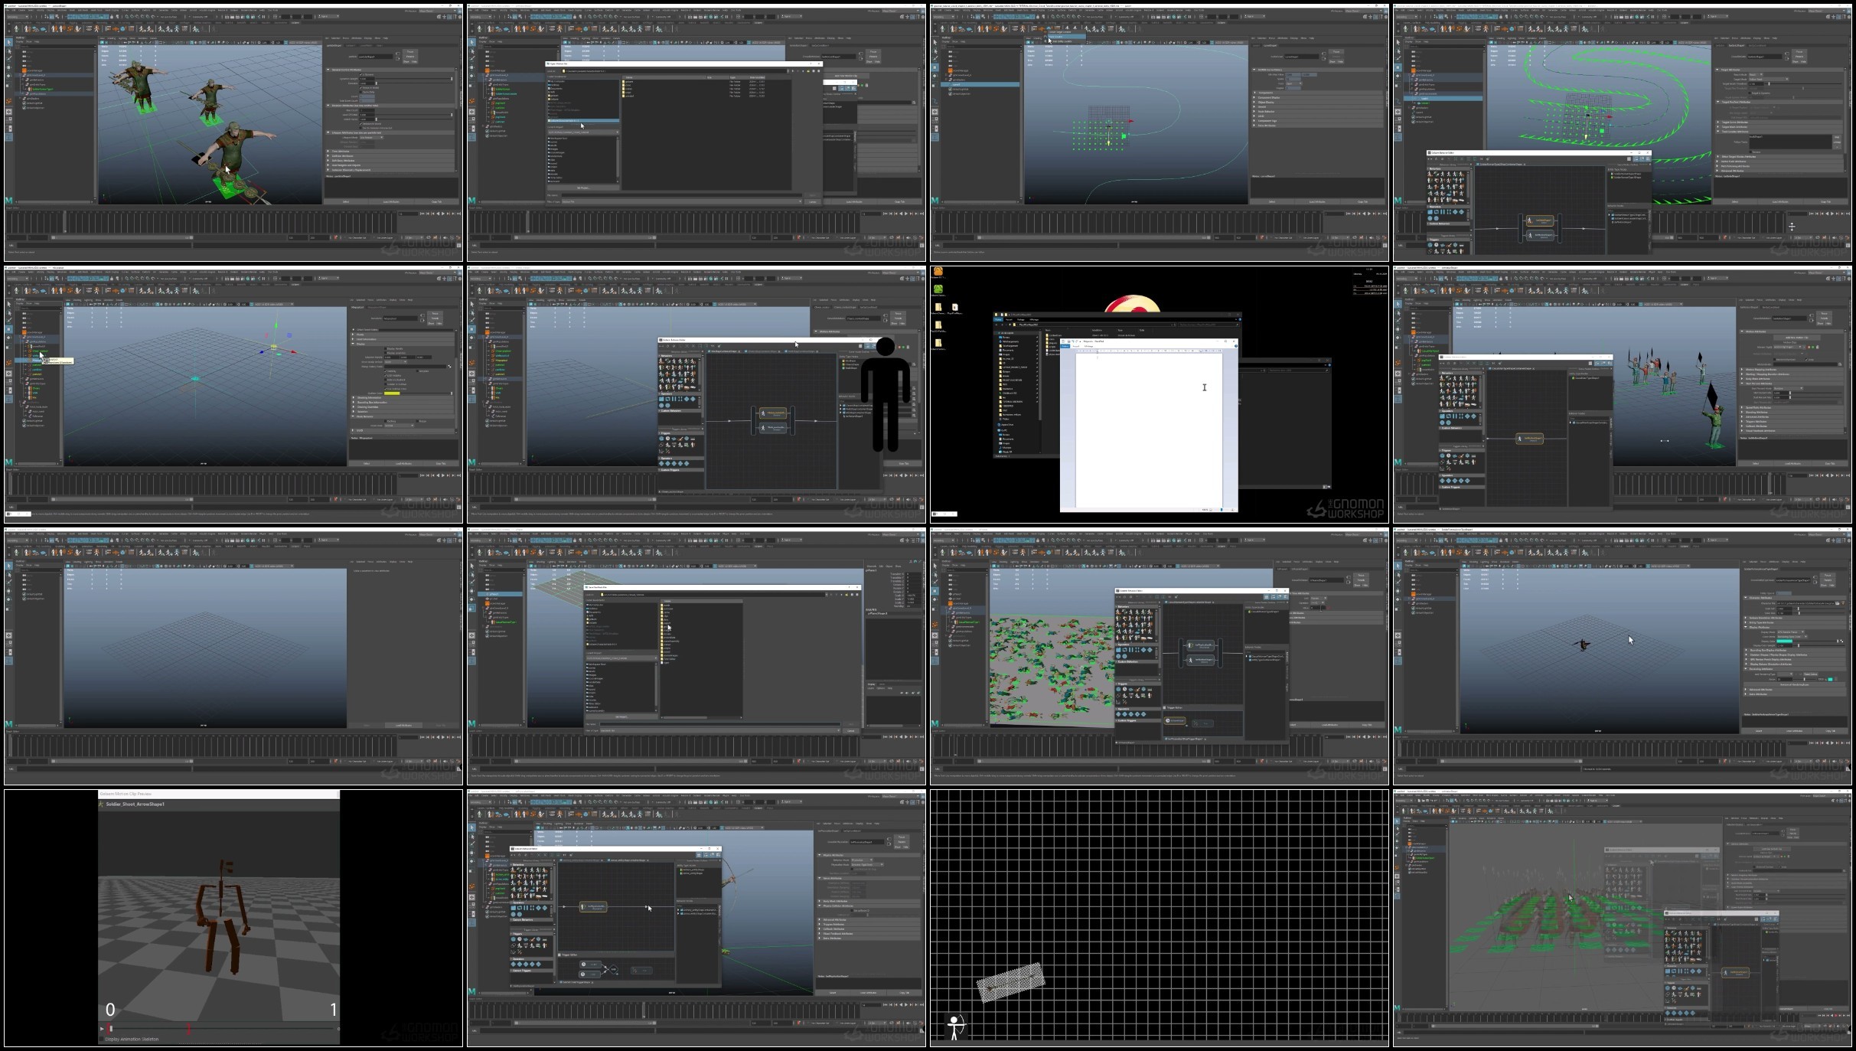Click the yellow color swatch in attributes

coord(392,393)
